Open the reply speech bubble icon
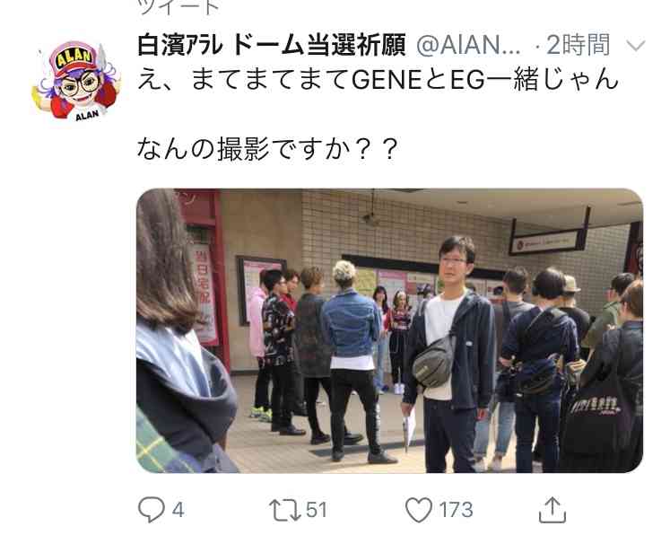This screenshot has width=670, height=535. 151,509
